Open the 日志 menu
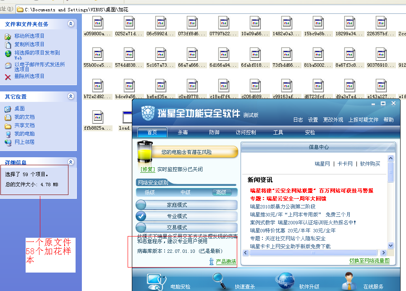406x291 pixels. click(298, 120)
